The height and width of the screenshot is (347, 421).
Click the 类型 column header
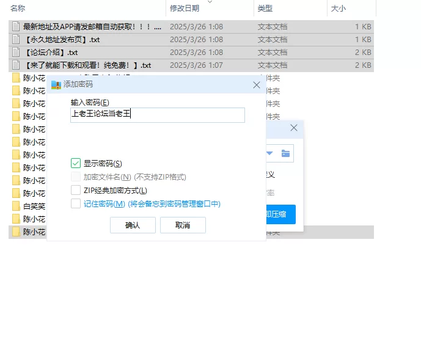[265, 9]
